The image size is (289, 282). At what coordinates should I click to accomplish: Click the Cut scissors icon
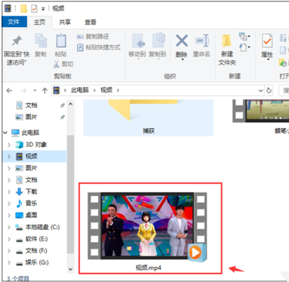pyautogui.click(x=57, y=64)
